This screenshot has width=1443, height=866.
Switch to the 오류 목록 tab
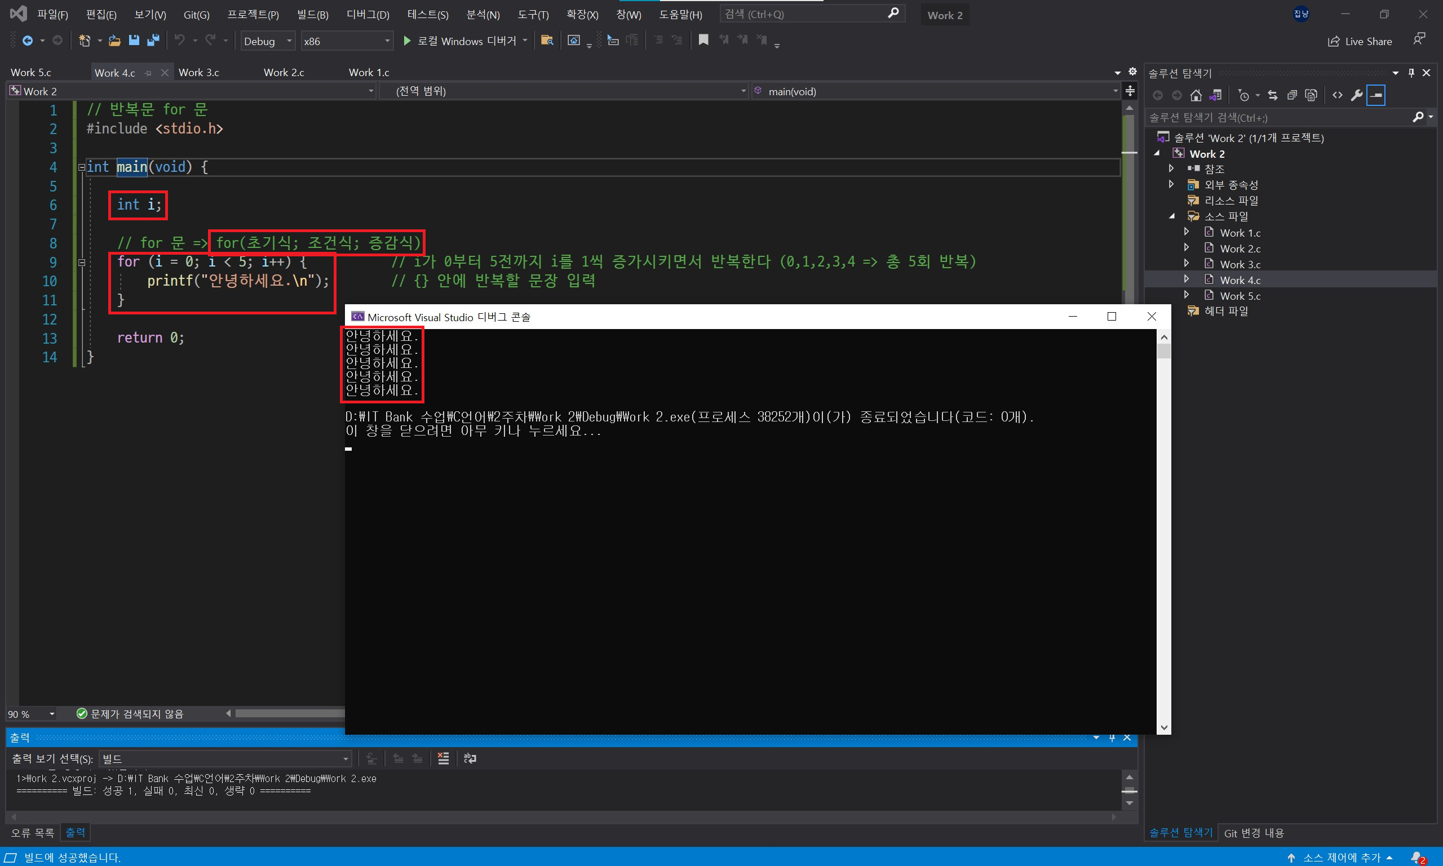tap(32, 833)
